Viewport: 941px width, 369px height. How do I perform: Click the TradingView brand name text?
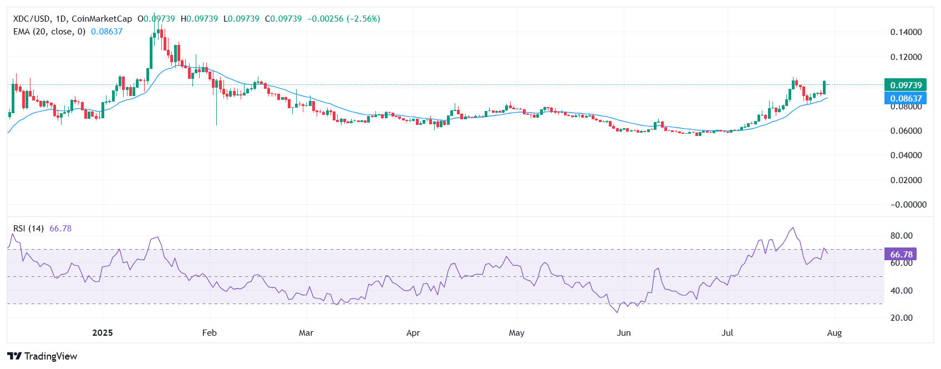click(x=51, y=356)
